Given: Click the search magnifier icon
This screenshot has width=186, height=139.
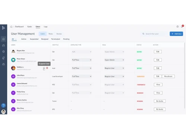Looking at the screenshot, I should pyautogui.click(x=143, y=34).
